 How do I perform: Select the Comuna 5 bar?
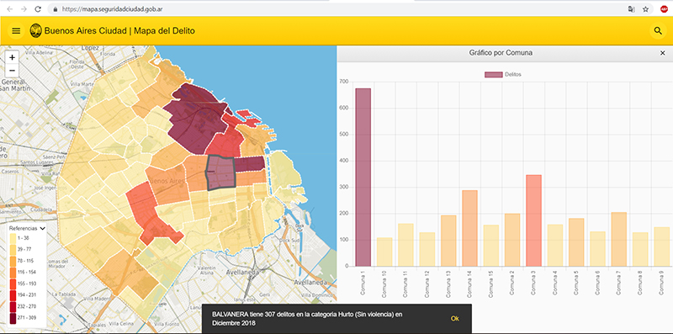pyautogui.click(x=576, y=242)
